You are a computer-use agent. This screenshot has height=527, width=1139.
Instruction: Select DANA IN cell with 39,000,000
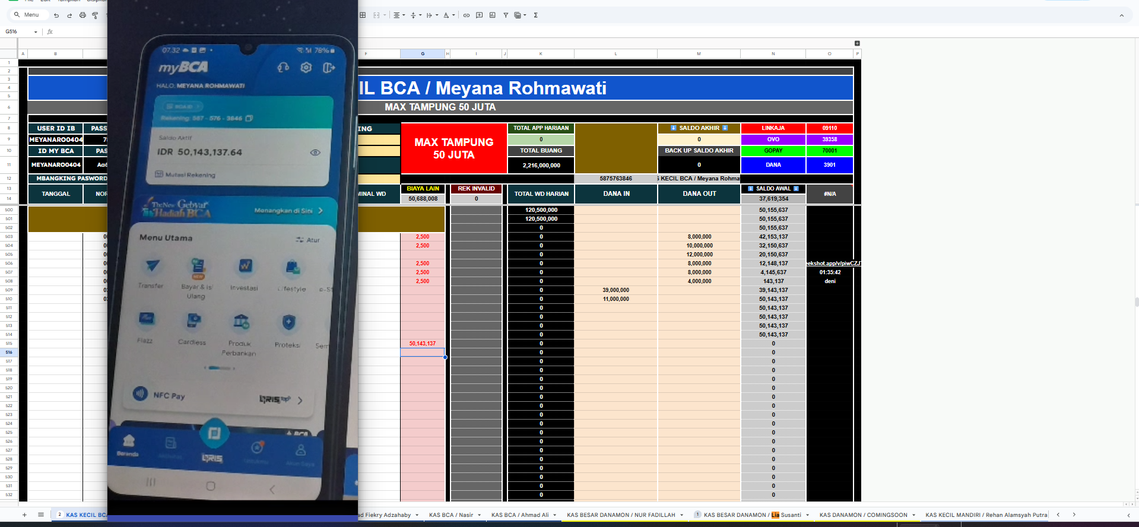[x=615, y=290]
